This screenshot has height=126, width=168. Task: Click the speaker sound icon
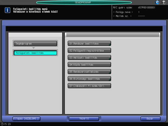tap(157, 2)
